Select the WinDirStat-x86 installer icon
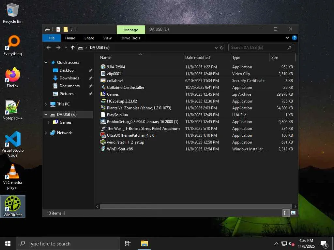The height and width of the screenshot is (250, 334). click(103, 149)
